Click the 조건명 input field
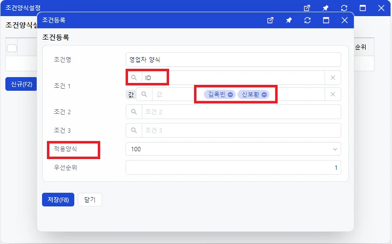392x244 pixels. tap(233, 60)
